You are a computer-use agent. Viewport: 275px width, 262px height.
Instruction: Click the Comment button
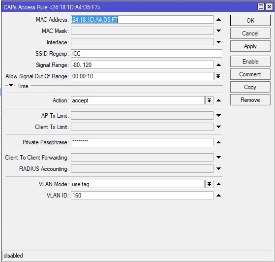point(250,74)
